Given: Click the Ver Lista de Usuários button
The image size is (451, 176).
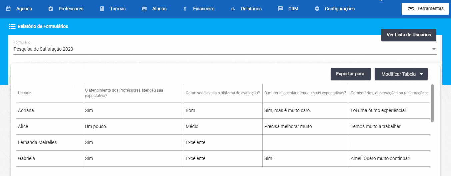Looking at the screenshot, I should pos(409,35).
